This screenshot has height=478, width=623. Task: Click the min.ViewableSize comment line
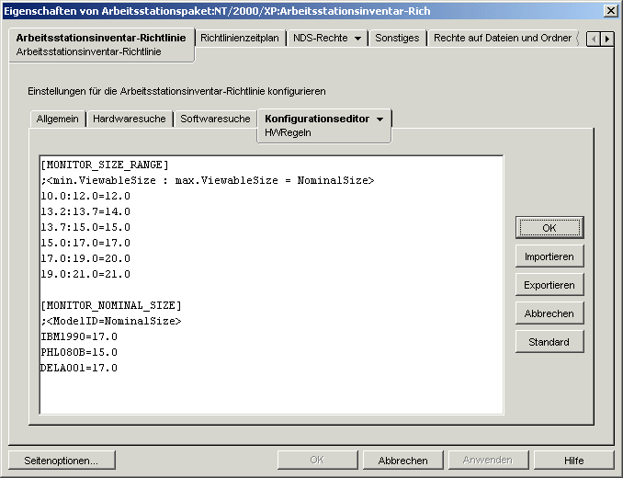(x=208, y=181)
